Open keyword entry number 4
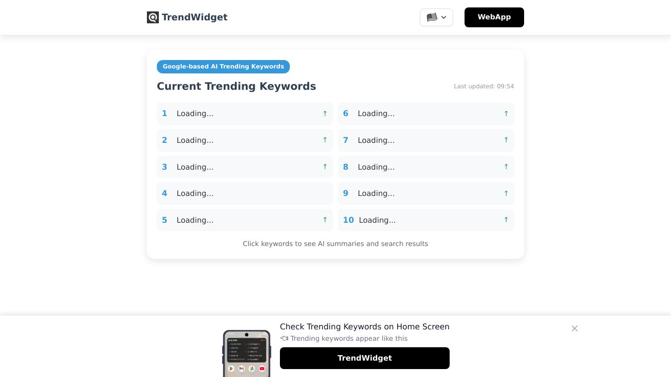This screenshot has height=377, width=671. [245, 193]
